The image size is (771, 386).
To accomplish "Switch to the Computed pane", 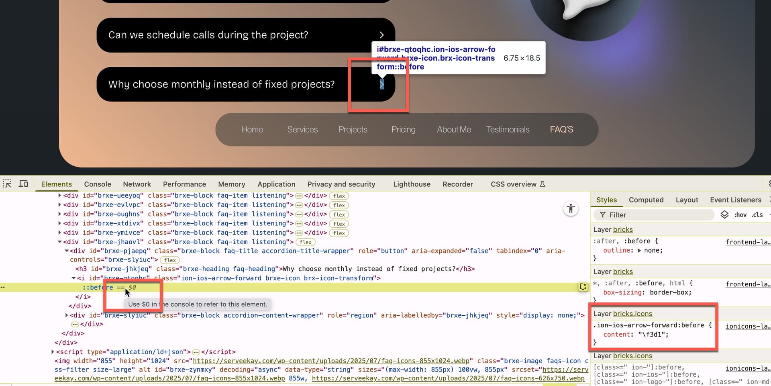I will (646, 200).
